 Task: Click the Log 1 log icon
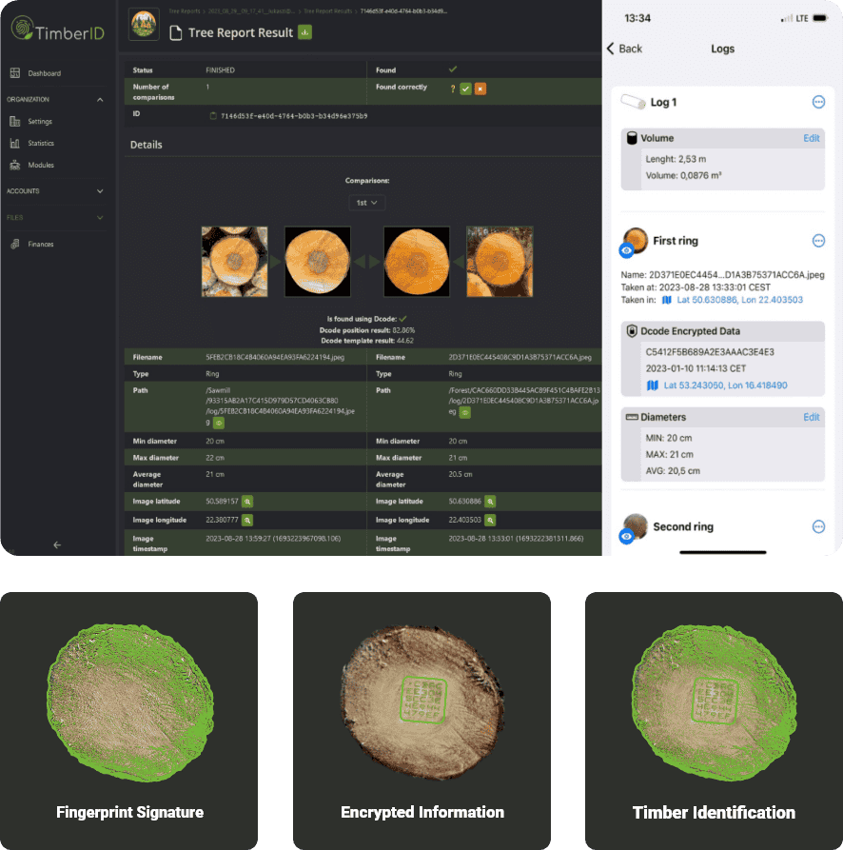[x=633, y=101]
